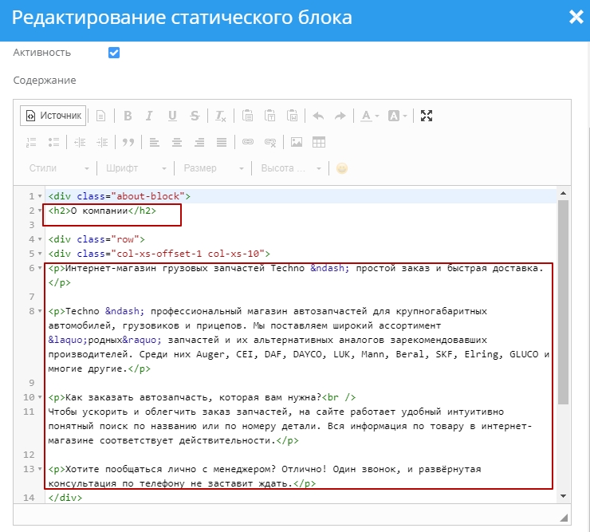The height and width of the screenshot is (532, 590).
Task: Click the Strikethrough icon
Action: [195, 116]
